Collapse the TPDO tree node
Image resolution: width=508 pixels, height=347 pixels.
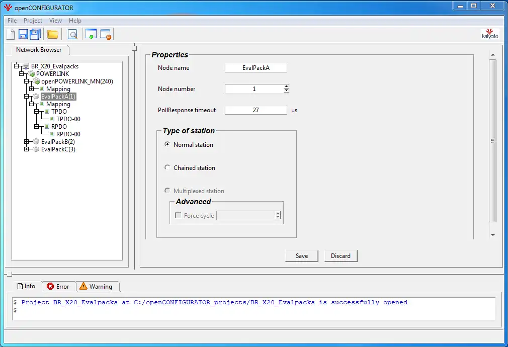37,112
